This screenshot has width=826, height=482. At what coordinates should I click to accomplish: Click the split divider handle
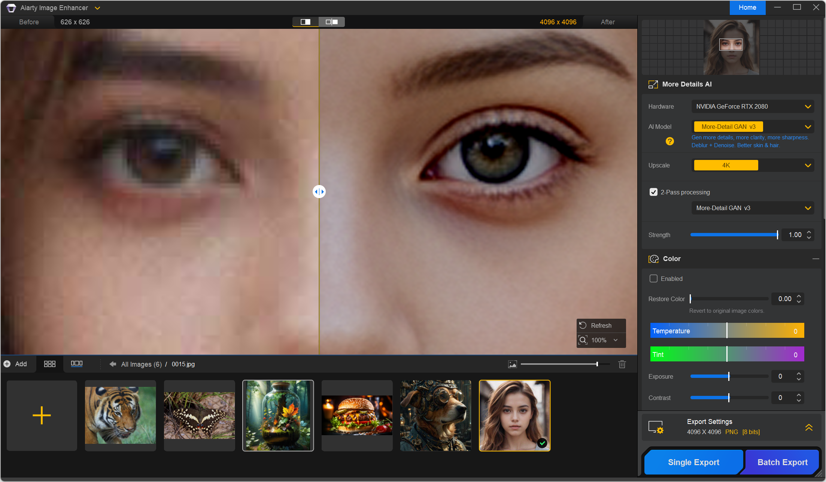(x=319, y=192)
